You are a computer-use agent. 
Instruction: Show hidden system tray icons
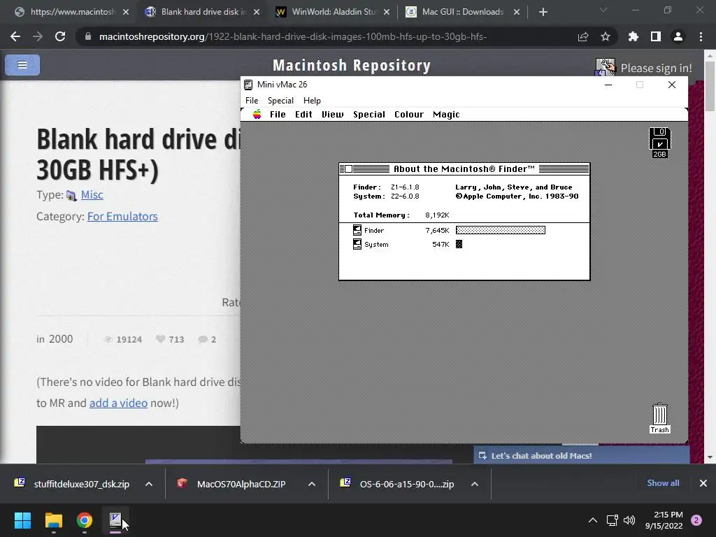click(593, 520)
